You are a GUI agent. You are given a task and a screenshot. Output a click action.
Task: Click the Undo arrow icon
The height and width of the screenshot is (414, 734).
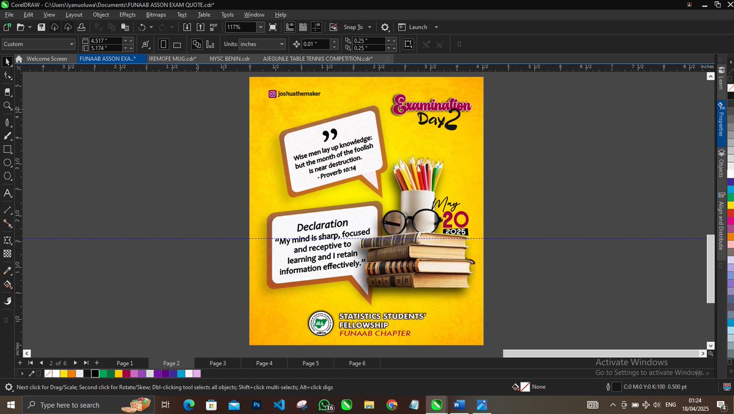(x=142, y=27)
